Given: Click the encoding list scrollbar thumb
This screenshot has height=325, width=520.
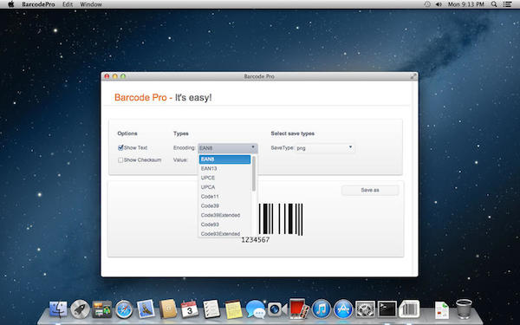Looking at the screenshot, I should [254, 173].
